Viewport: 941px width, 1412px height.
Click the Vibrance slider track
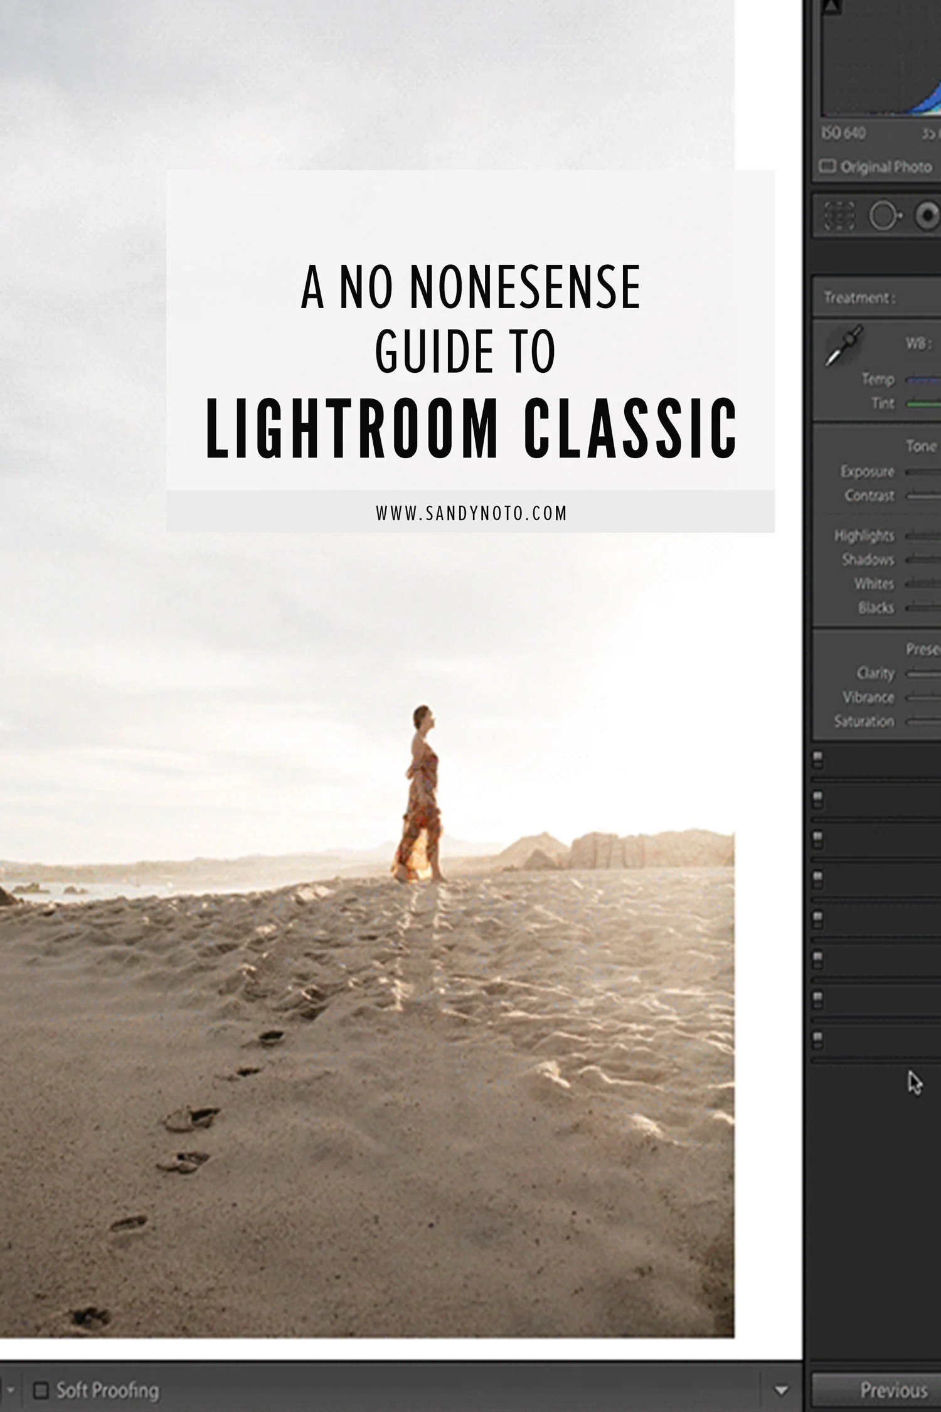pos(923,698)
